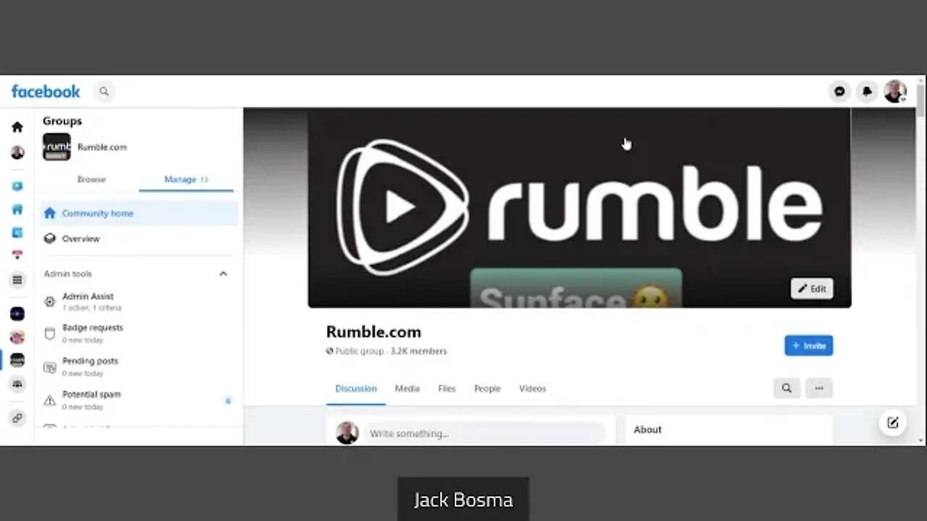927x521 pixels.
Task: Click the Pending posts icon
Action: [x=49, y=367]
